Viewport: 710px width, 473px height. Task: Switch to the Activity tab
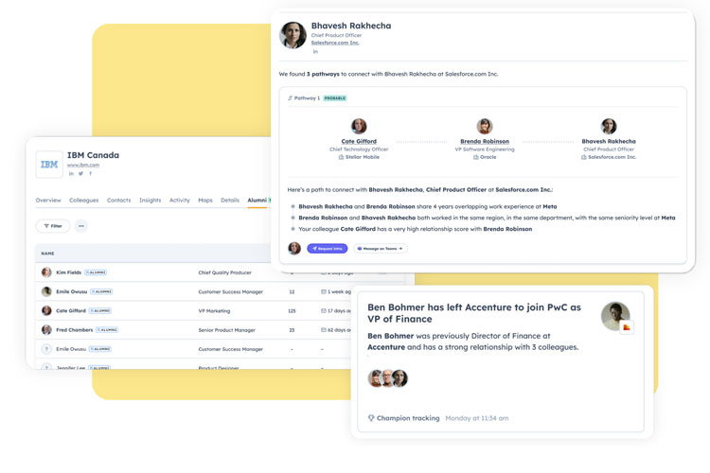[179, 200]
